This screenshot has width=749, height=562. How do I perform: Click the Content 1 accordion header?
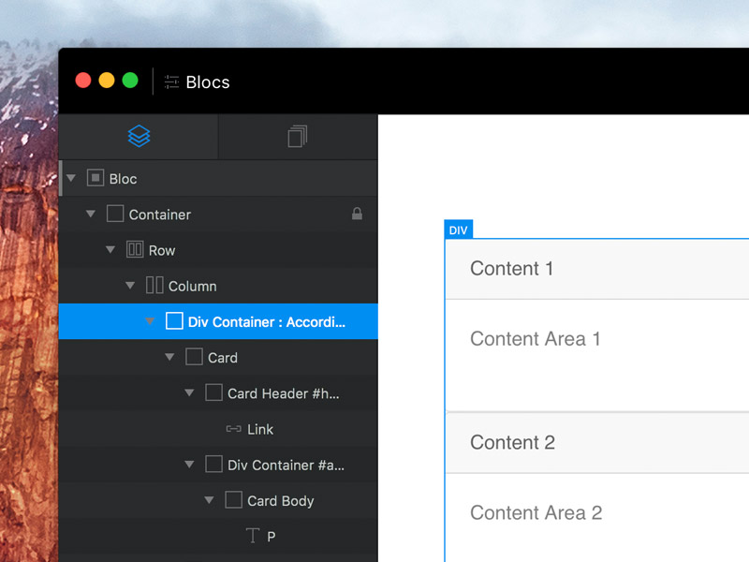click(x=597, y=269)
